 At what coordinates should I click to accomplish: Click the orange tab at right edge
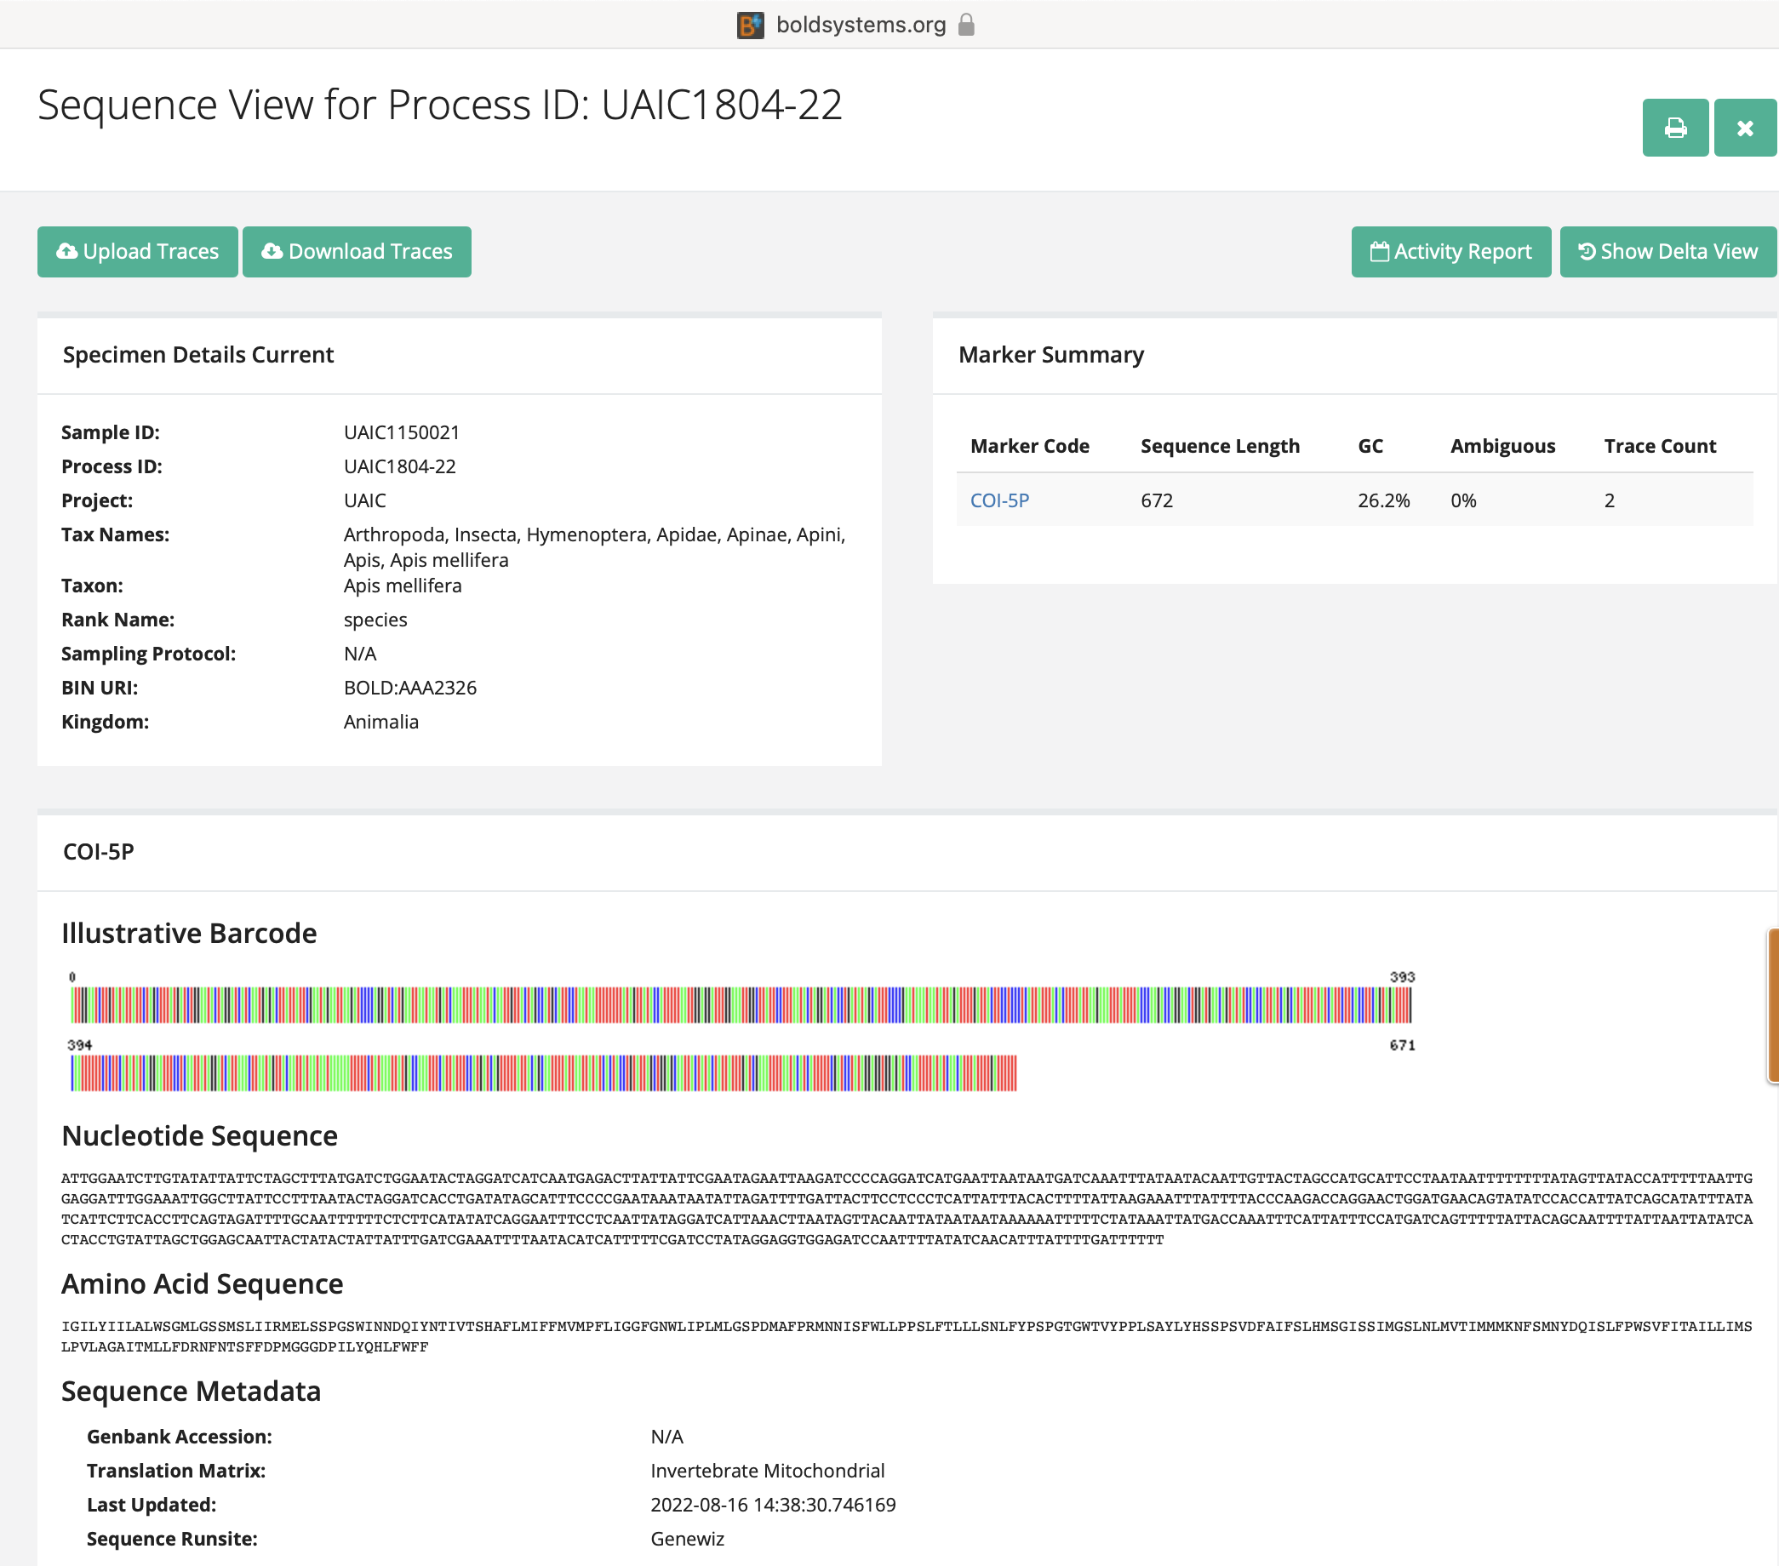(1773, 1005)
